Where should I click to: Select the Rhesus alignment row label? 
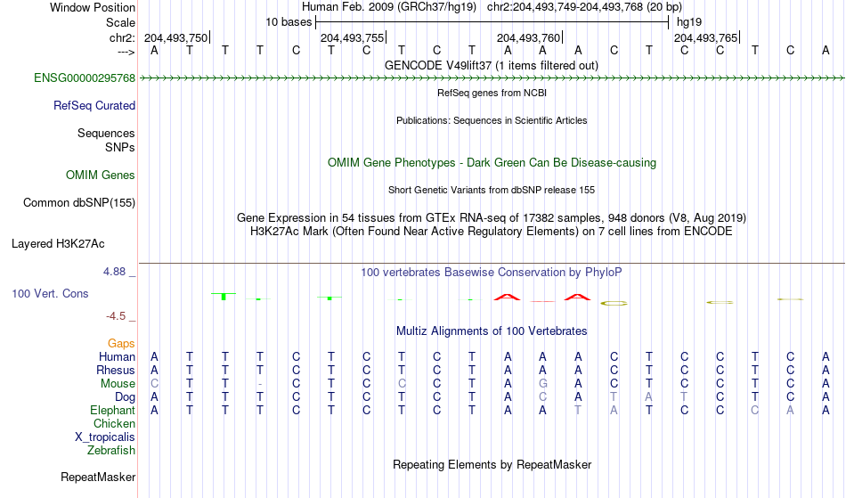(116, 370)
